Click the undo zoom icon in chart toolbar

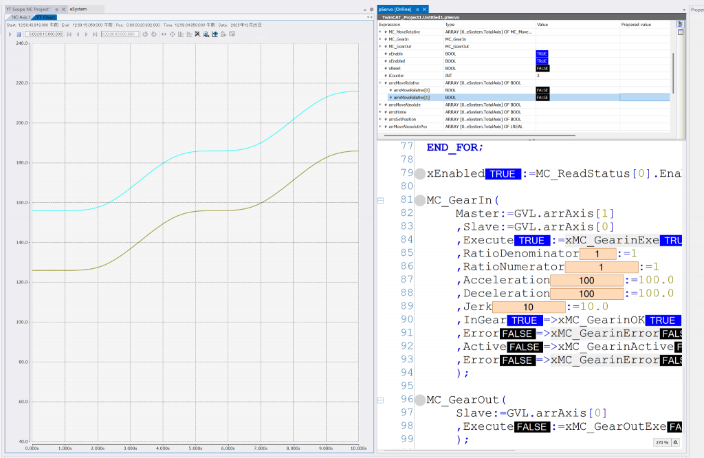(x=145, y=34)
